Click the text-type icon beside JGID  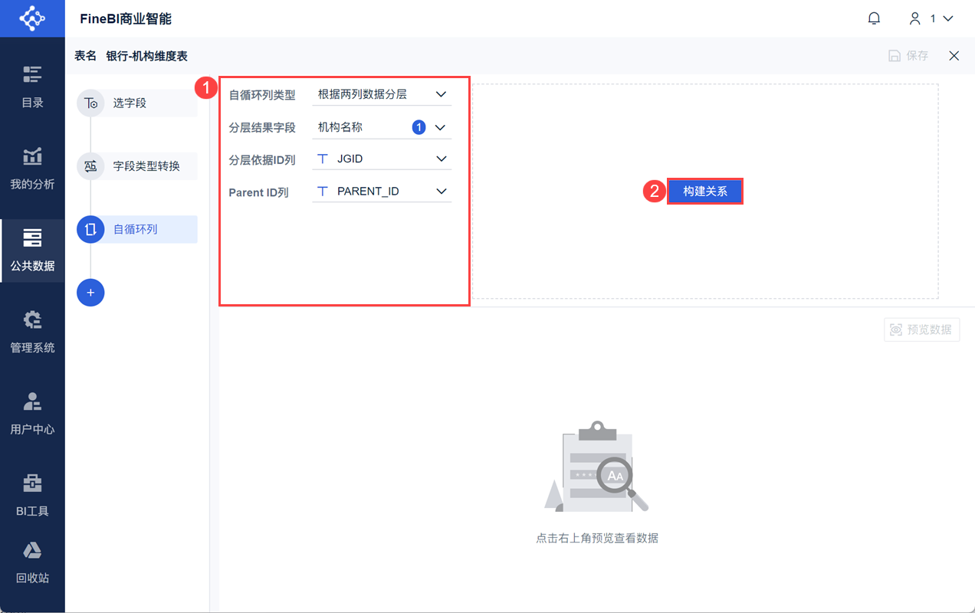point(323,159)
